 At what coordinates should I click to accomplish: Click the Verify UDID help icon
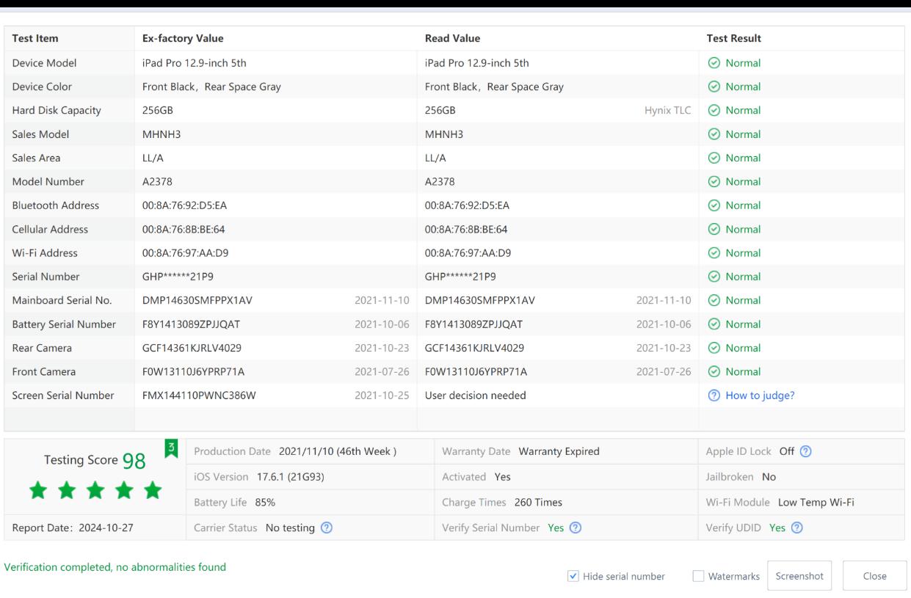796,528
